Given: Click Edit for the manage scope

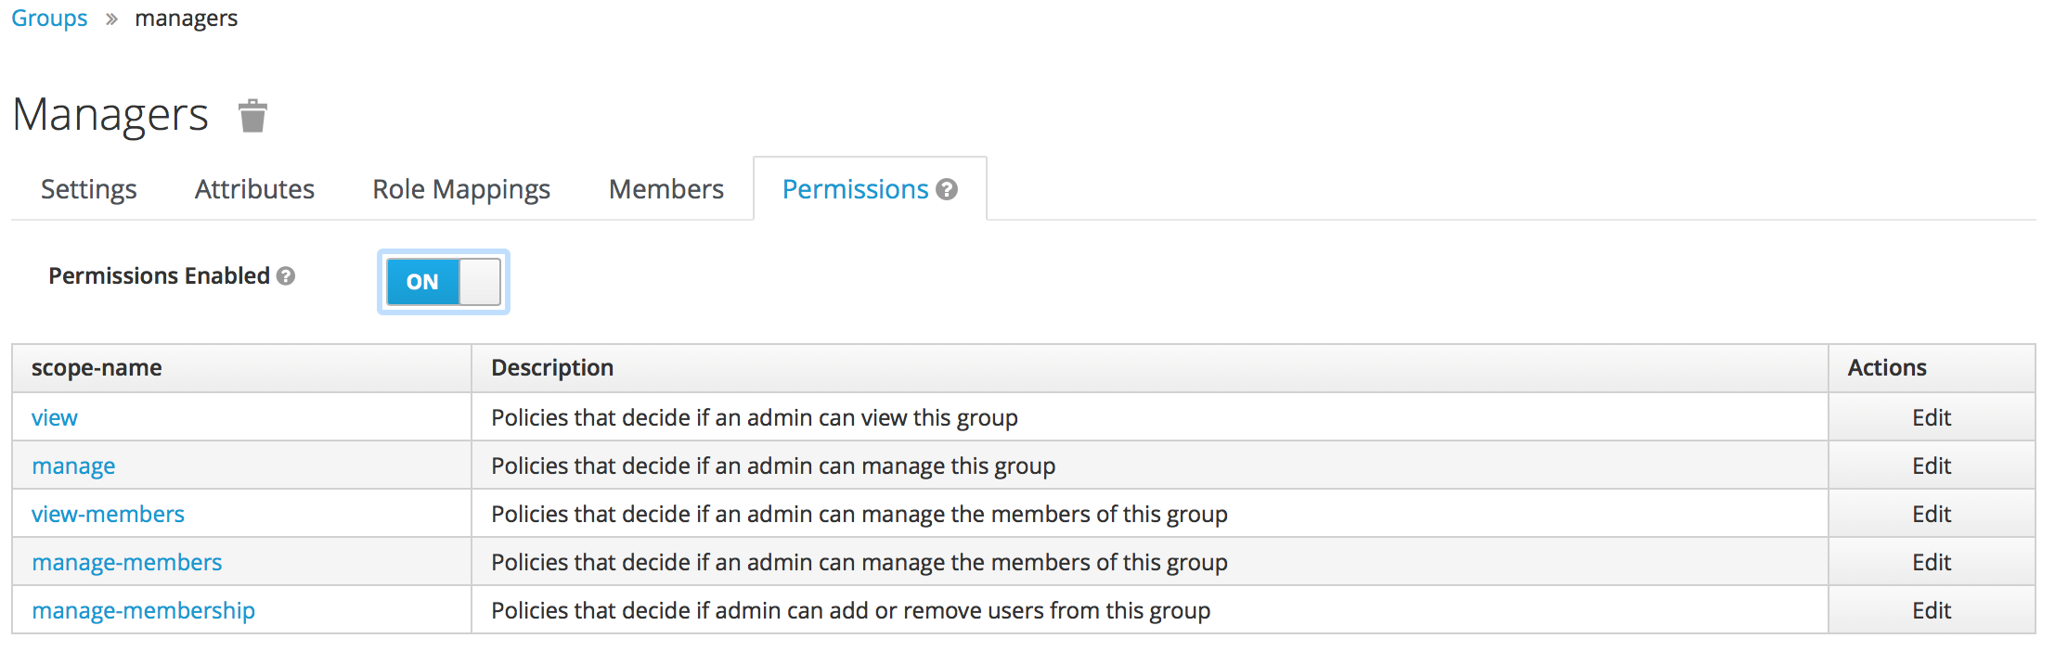Looking at the screenshot, I should 1931,466.
